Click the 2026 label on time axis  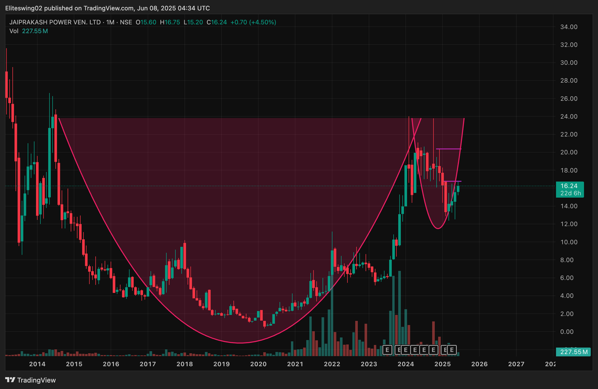[479, 365]
